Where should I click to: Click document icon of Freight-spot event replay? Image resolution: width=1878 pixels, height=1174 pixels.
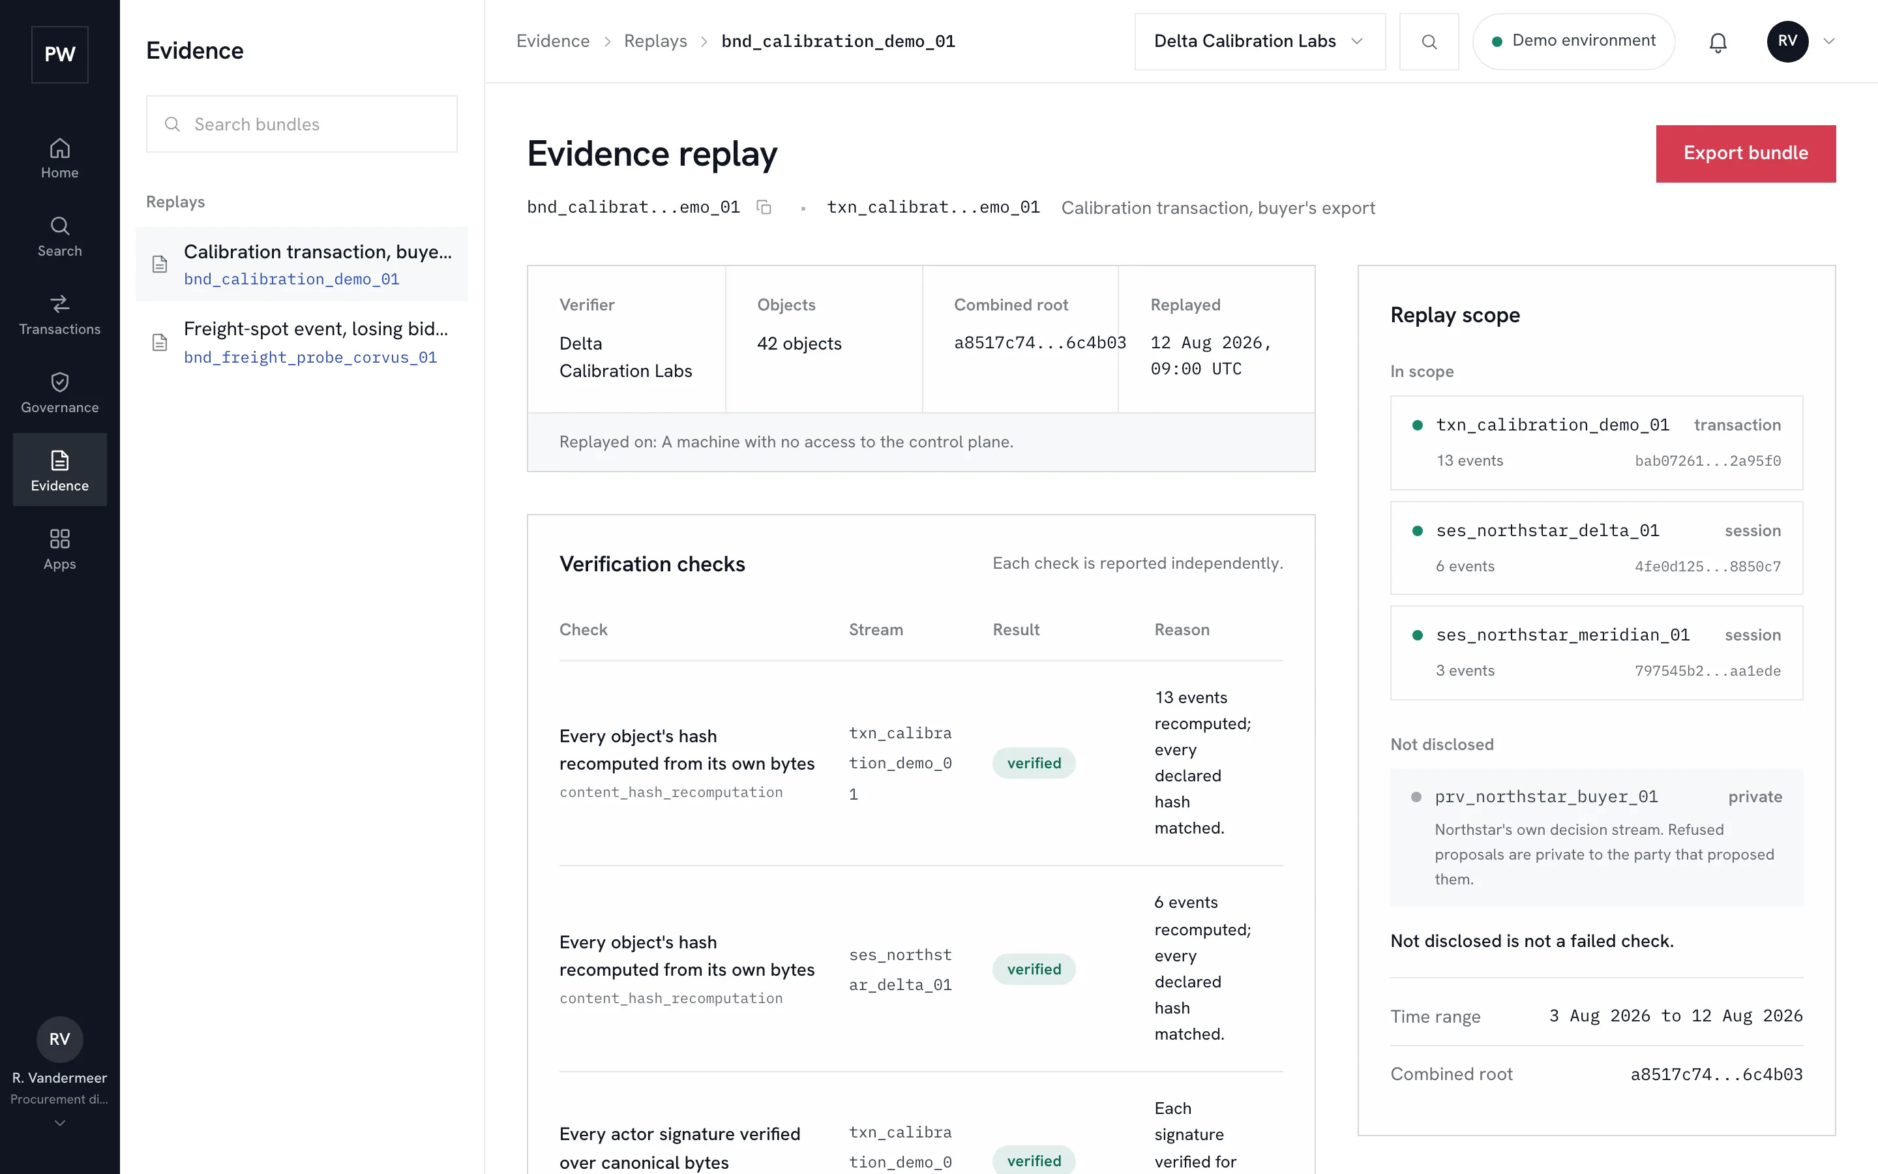160,342
